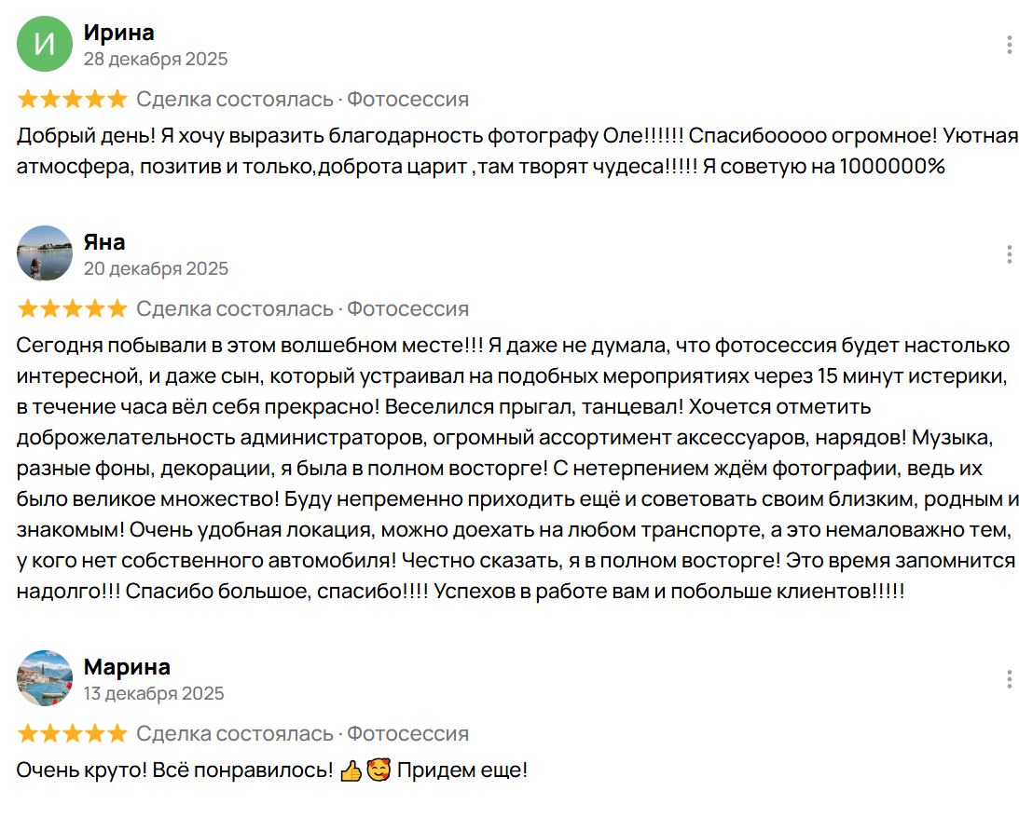1019x818 pixels.
Task: Open reviewer Яна's name link
Action: pyautogui.click(x=102, y=241)
